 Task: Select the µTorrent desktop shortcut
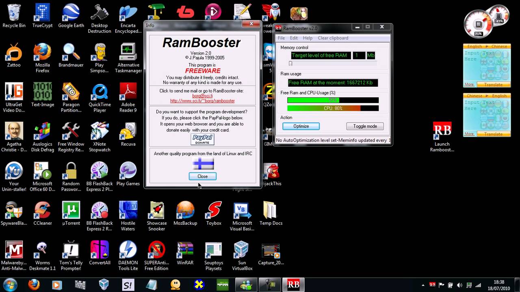(71, 214)
